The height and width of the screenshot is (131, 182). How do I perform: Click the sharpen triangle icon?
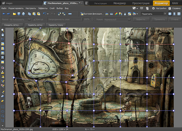click(x=125, y=14)
